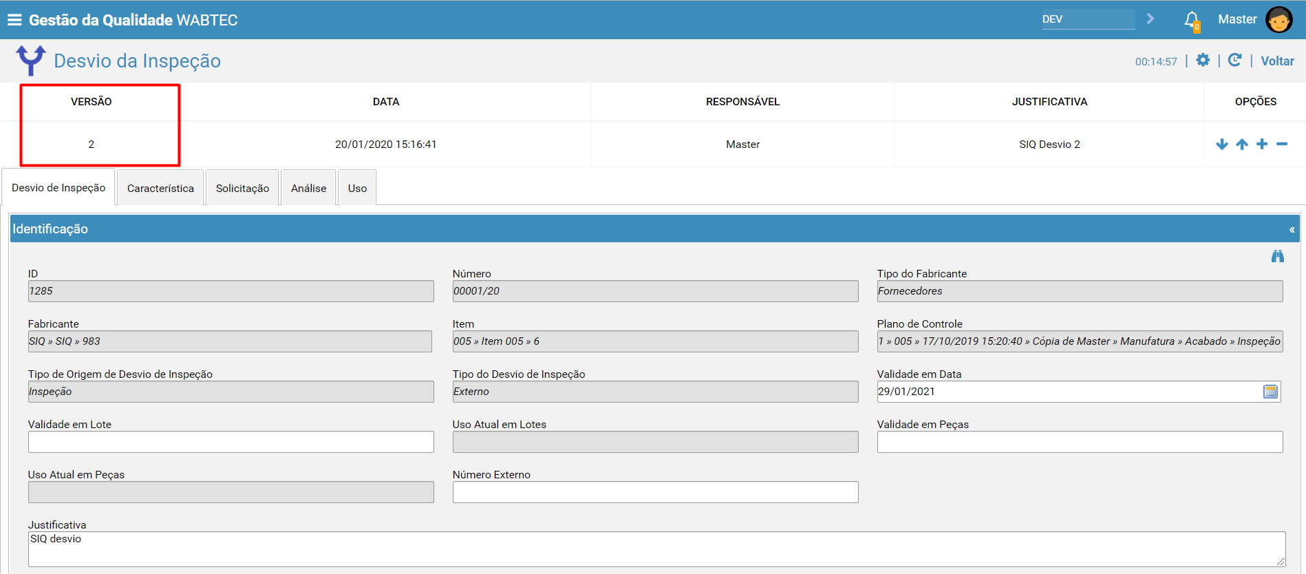Image resolution: width=1306 pixels, height=574 pixels.
Task: Click the VERSÃO column header
Action: pos(91,102)
